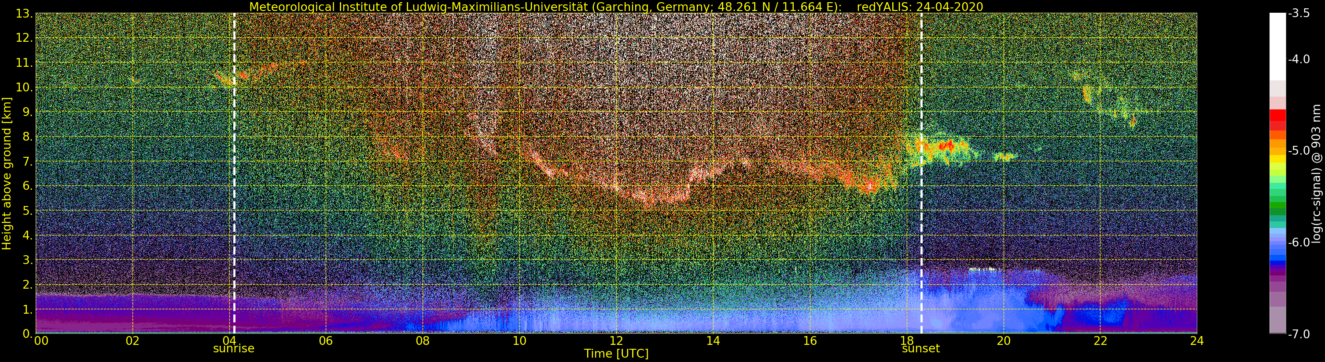
Task: Click the '1.' tick on the height axis
Action: [x=27, y=309]
